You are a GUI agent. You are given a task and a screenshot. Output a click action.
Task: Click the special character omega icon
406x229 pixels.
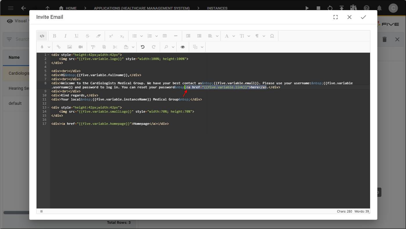(x=272, y=36)
